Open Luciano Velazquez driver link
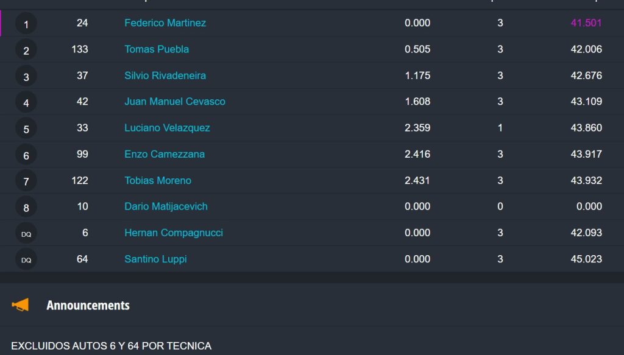This screenshot has height=355, width=624. pyautogui.click(x=167, y=128)
